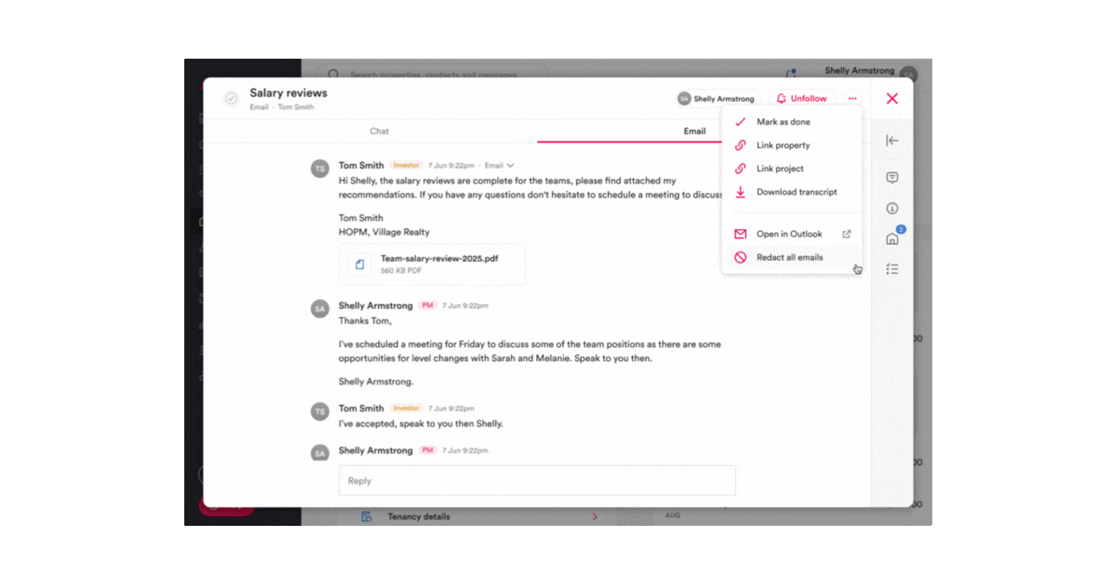Image resolution: width=1116 pixels, height=584 pixels.
Task: Toggle the done checkmark beside Salary reviews
Action: point(231,98)
